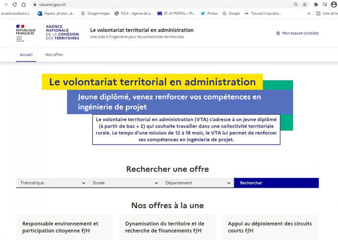
Task: Expand the Durée dropdown
Action: click(125, 183)
